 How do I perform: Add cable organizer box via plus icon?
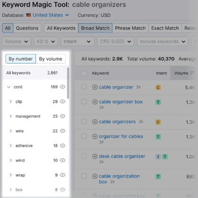(x=95, y=102)
